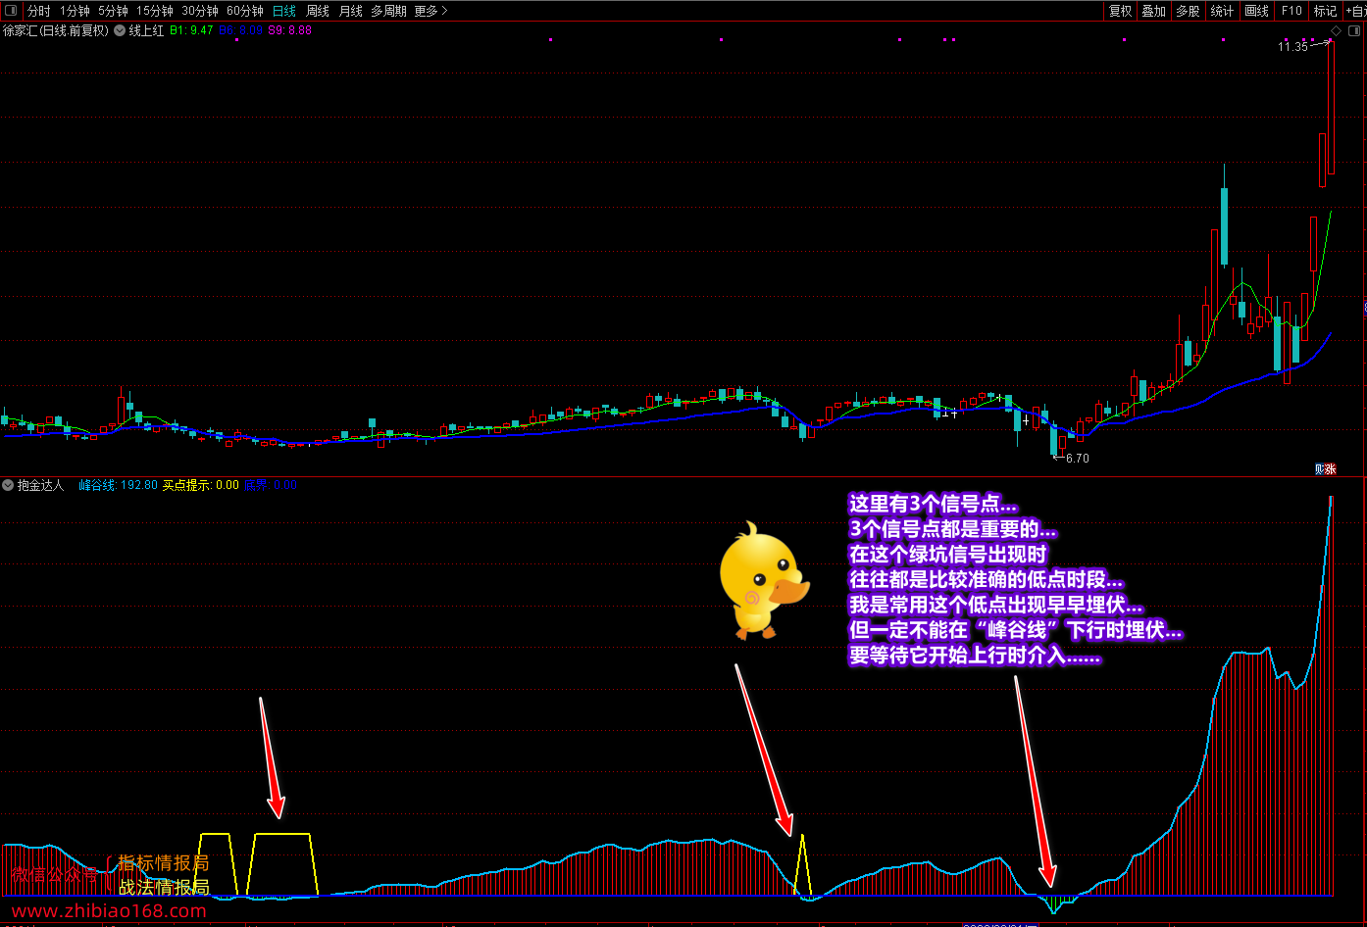Click the date marker on bottom time axis
This screenshot has height=927, width=1367.
click(x=999, y=924)
